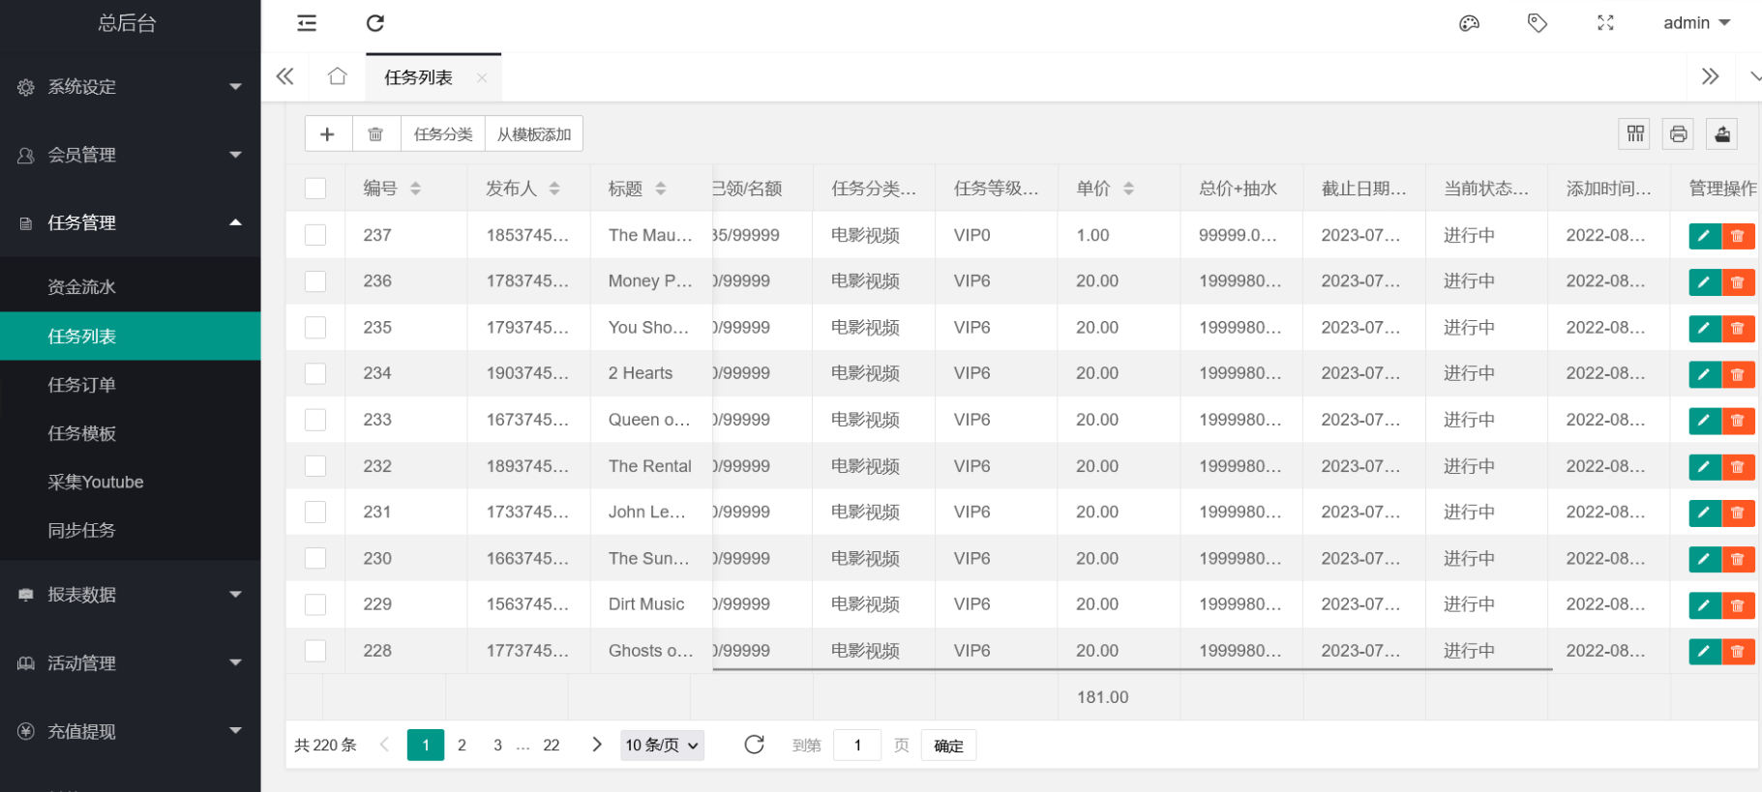Image resolution: width=1762 pixels, height=792 pixels.
Task: Check the checkbox for row 235
Action: (315, 328)
